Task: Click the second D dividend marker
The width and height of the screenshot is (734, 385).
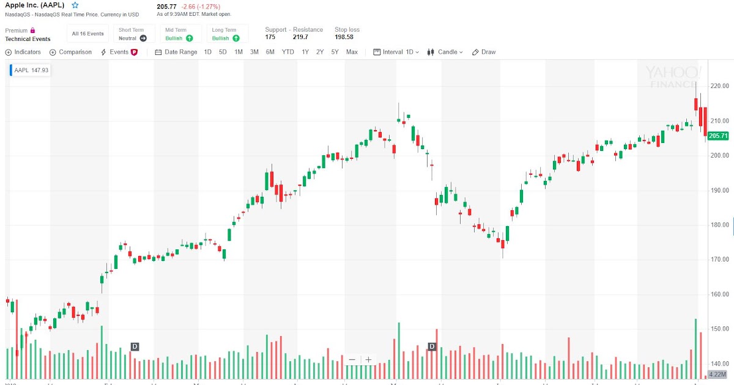Action: pyautogui.click(x=431, y=346)
